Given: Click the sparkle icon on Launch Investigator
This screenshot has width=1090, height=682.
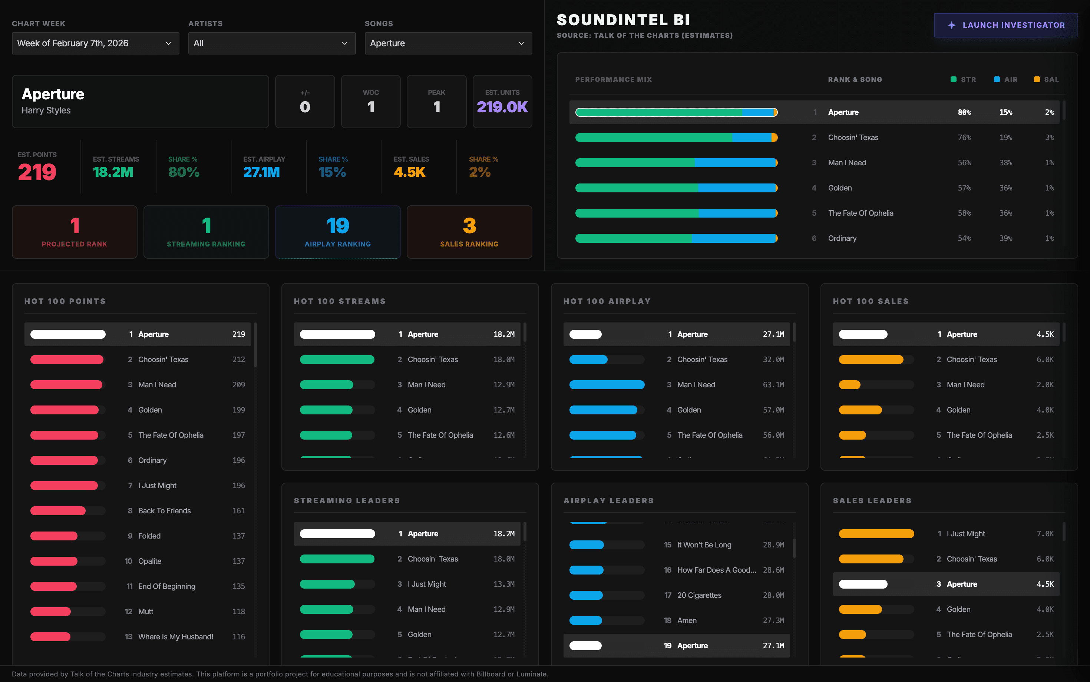Looking at the screenshot, I should [x=952, y=25].
